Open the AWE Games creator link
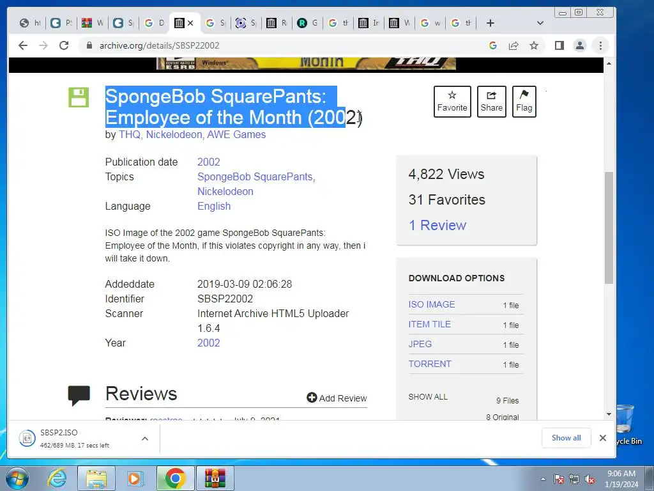The image size is (654, 491). [236, 134]
